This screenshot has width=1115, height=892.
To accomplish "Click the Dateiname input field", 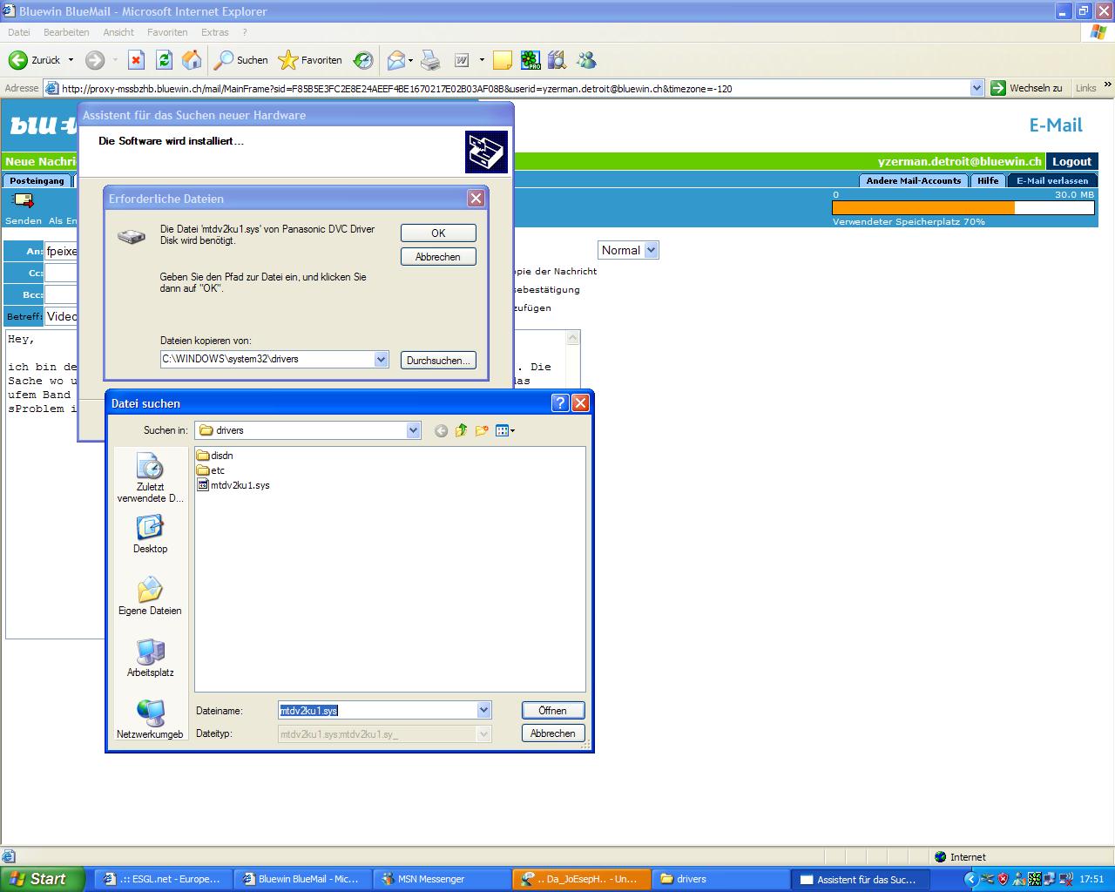I will [377, 711].
